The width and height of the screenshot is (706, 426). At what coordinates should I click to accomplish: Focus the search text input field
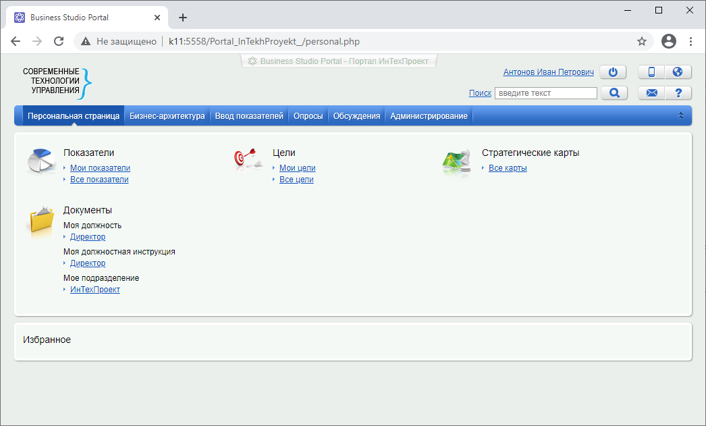(545, 93)
